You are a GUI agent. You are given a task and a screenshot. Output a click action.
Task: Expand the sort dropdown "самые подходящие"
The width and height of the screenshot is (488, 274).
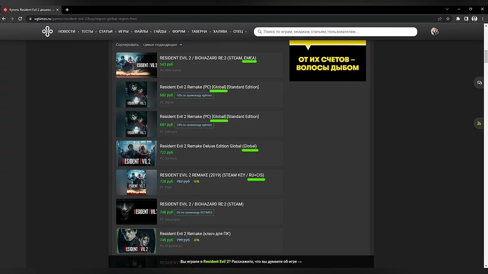click(x=162, y=45)
